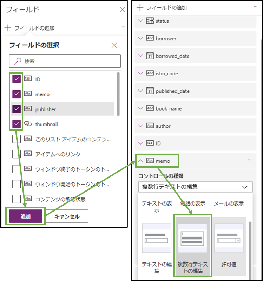The width and height of the screenshot is (263, 281).
Task: Click the 検索 search field
Action: tap(65, 61)
